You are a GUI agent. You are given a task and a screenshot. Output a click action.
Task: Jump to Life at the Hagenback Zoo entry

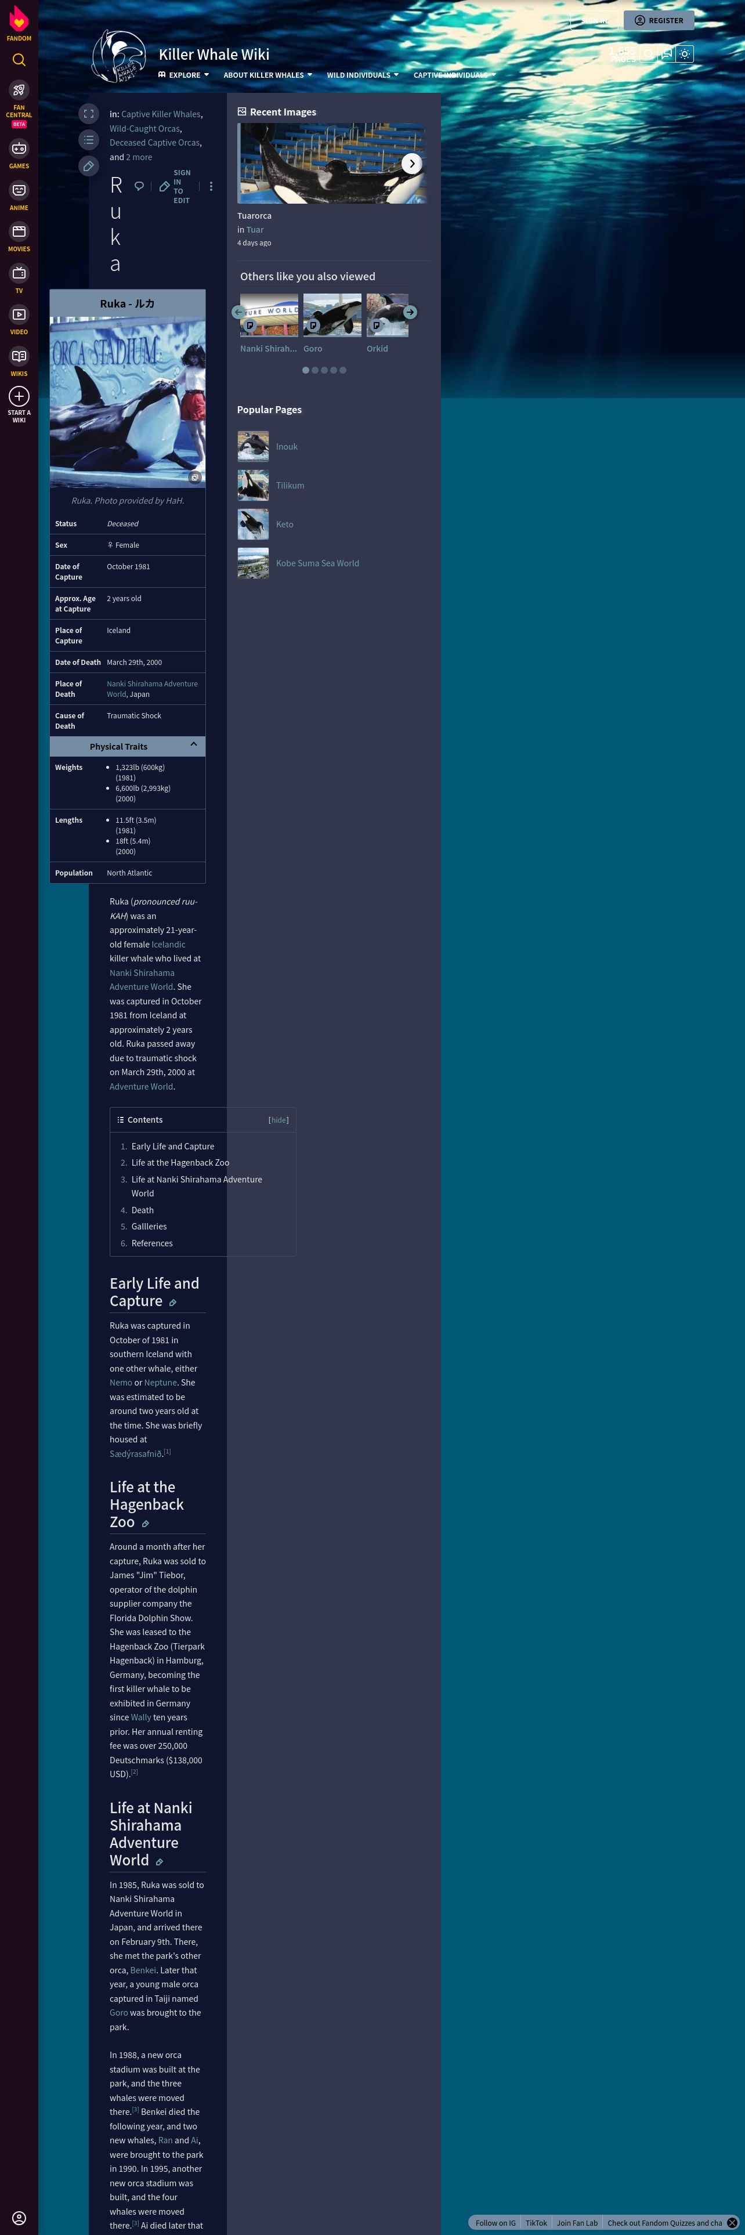(180, 1163)
